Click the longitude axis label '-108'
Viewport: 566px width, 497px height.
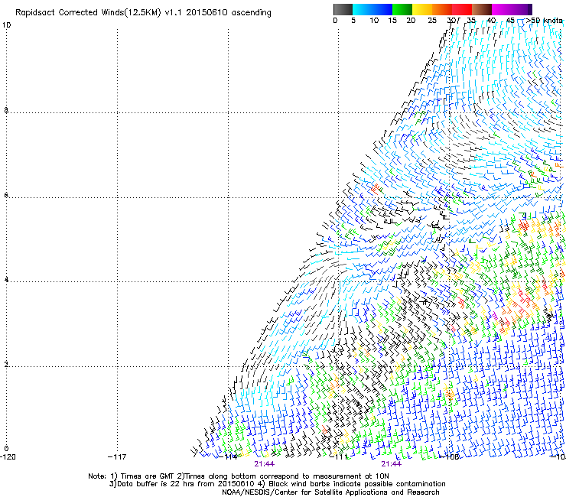450,457
